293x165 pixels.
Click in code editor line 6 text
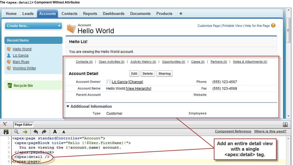coord(26,162)
